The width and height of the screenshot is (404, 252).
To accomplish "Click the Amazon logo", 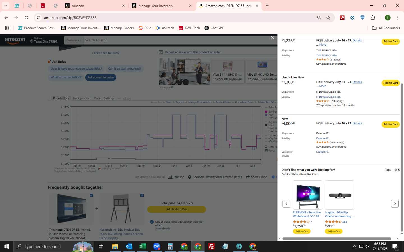I will 15,41.
